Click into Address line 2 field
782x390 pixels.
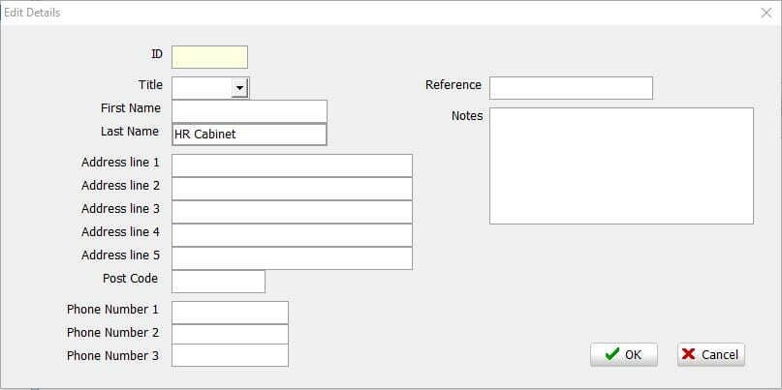coord(292,189)
